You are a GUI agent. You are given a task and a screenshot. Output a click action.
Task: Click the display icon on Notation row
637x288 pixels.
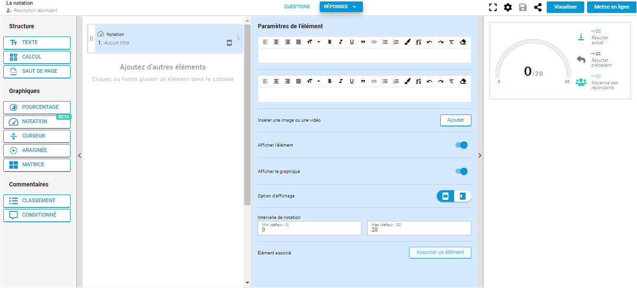click(229, 43)
